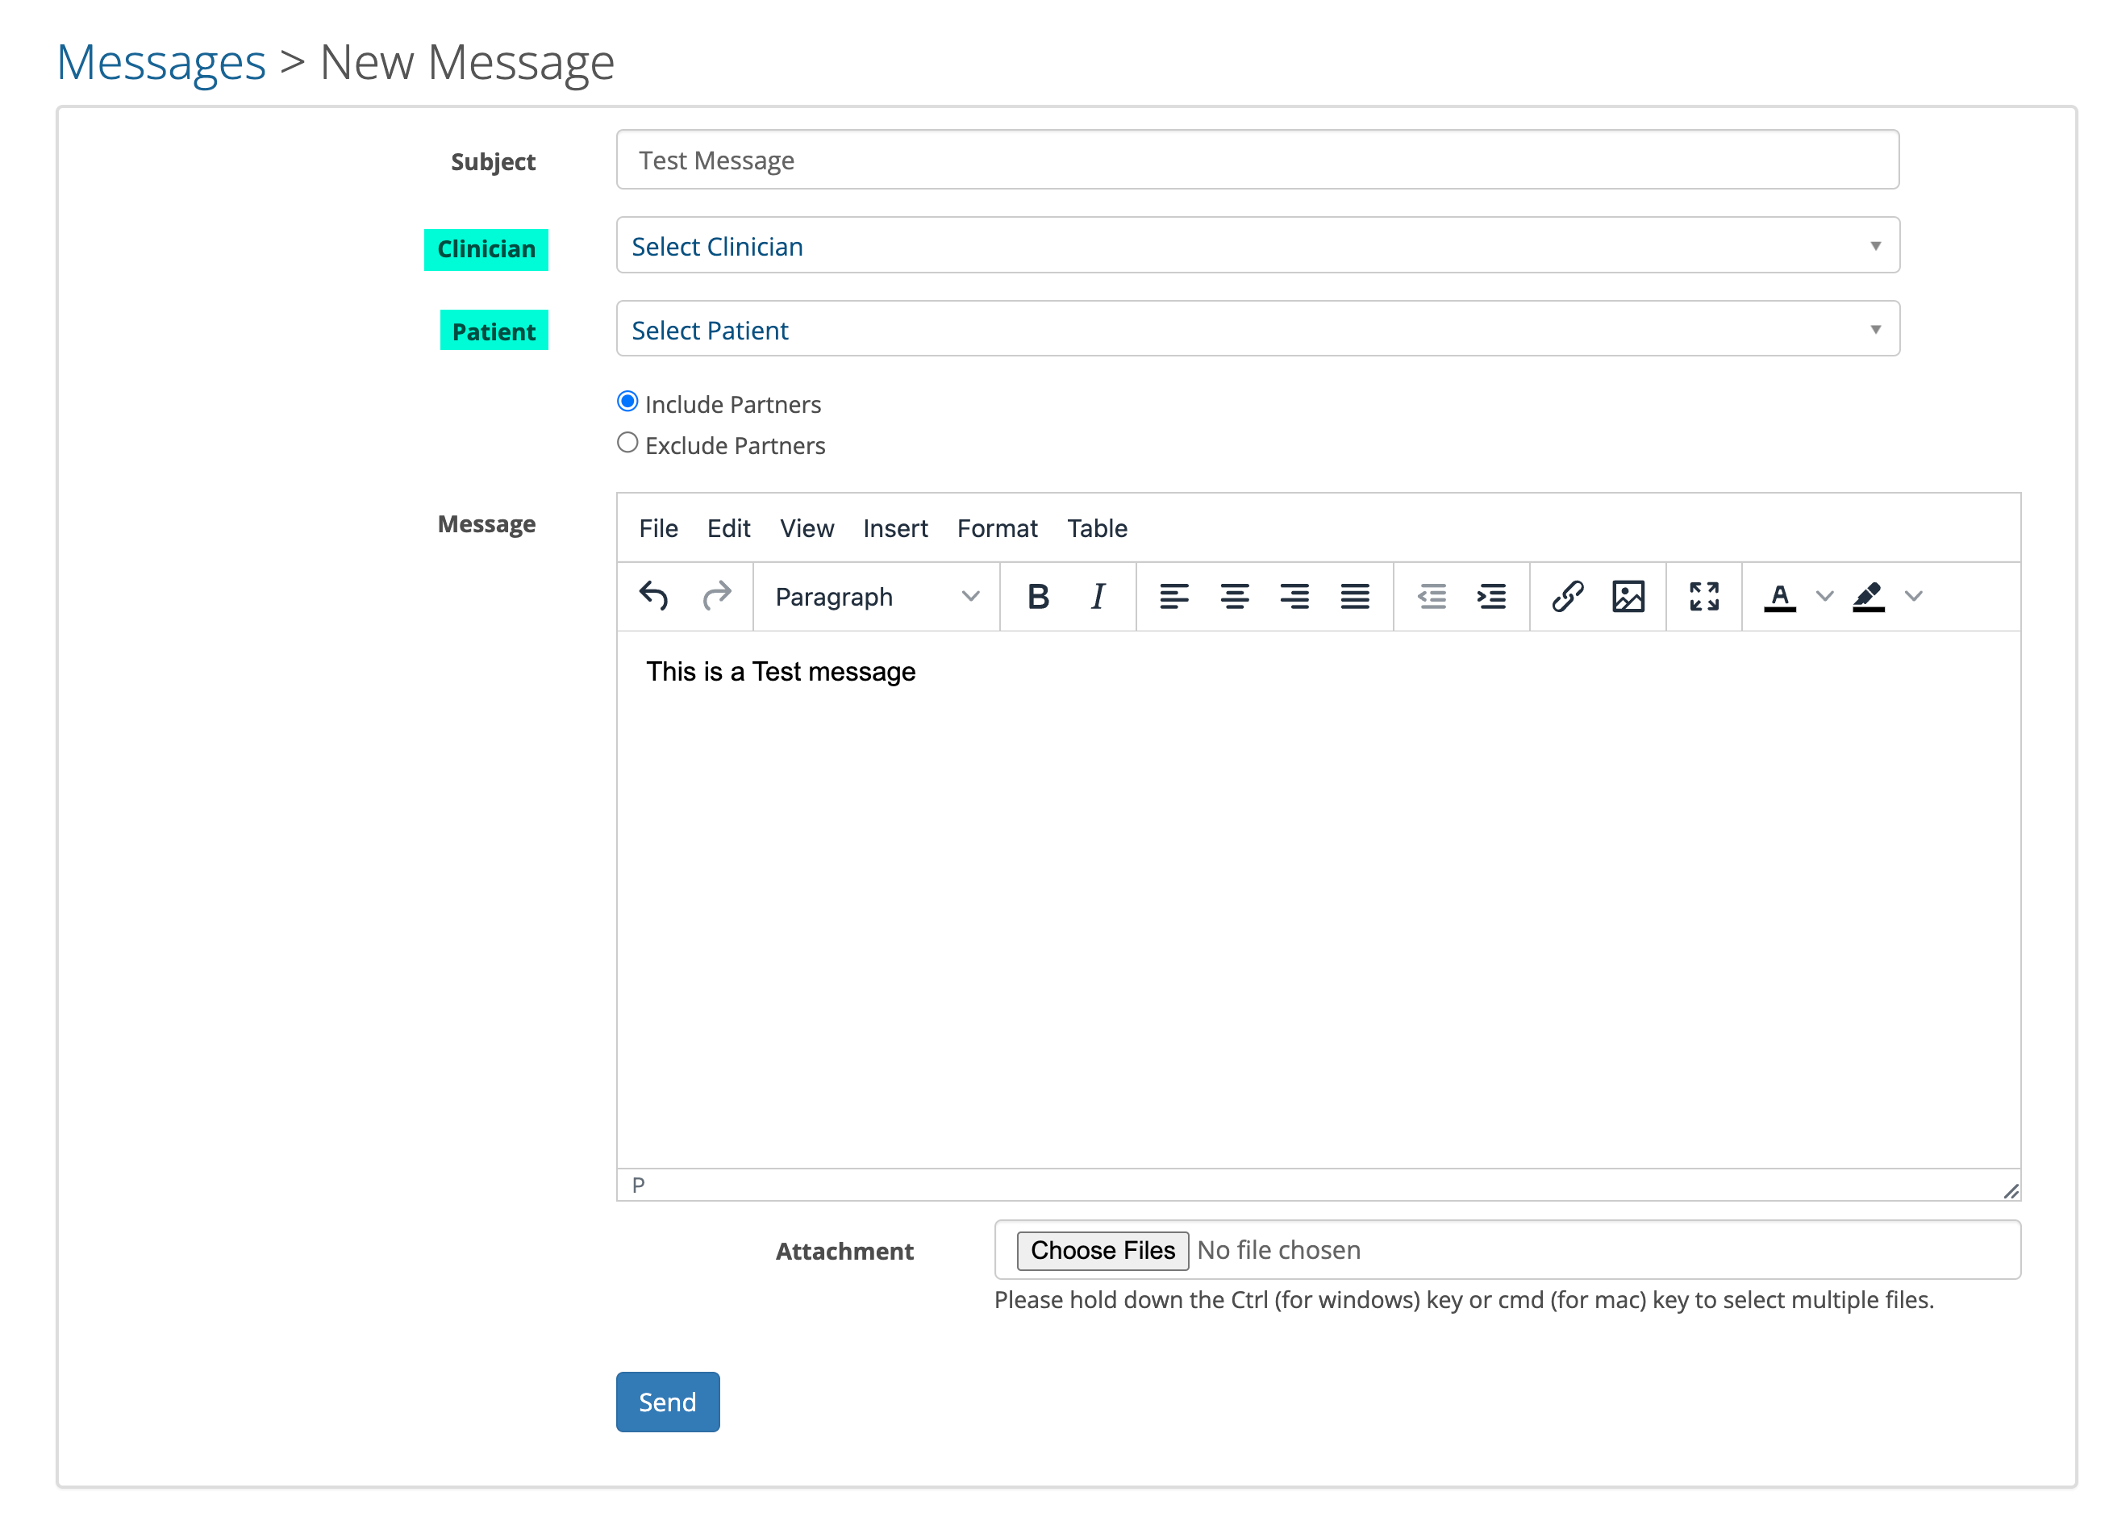This screenshot has height=1521, width=2105.
Task: Click Choose Files for attachment
Action: point(1102,1250)
